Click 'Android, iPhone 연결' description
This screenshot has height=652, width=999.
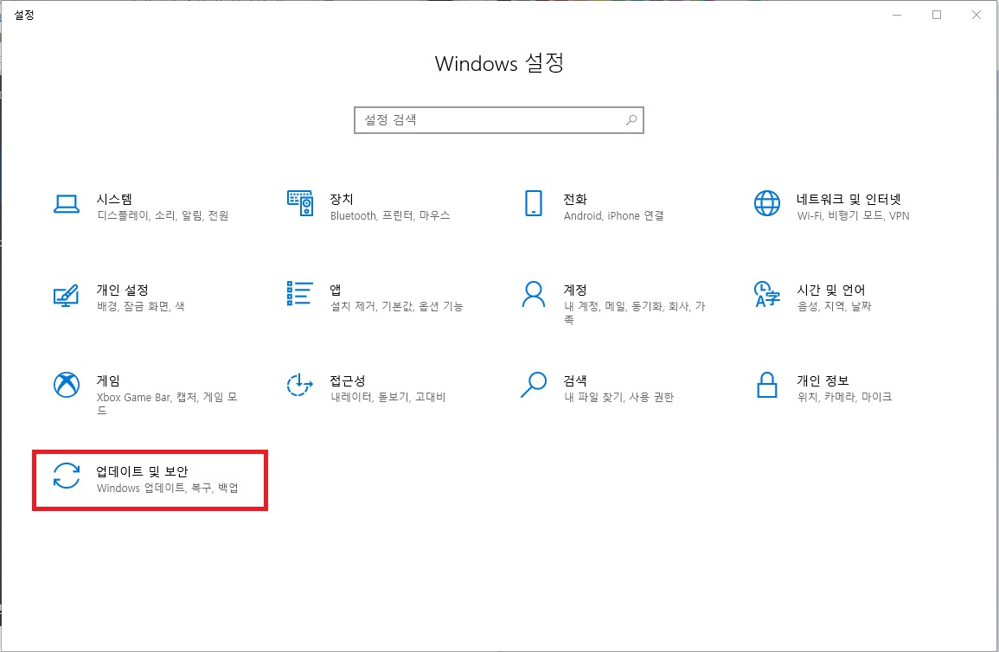pos(613,216)
